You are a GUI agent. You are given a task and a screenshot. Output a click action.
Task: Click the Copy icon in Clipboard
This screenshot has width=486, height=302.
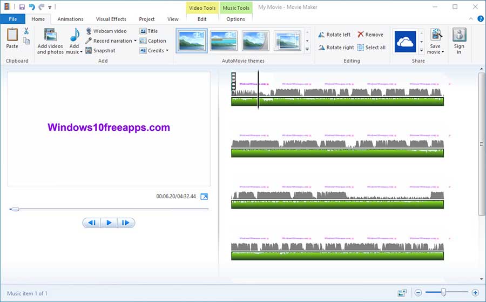coord(26,41)
